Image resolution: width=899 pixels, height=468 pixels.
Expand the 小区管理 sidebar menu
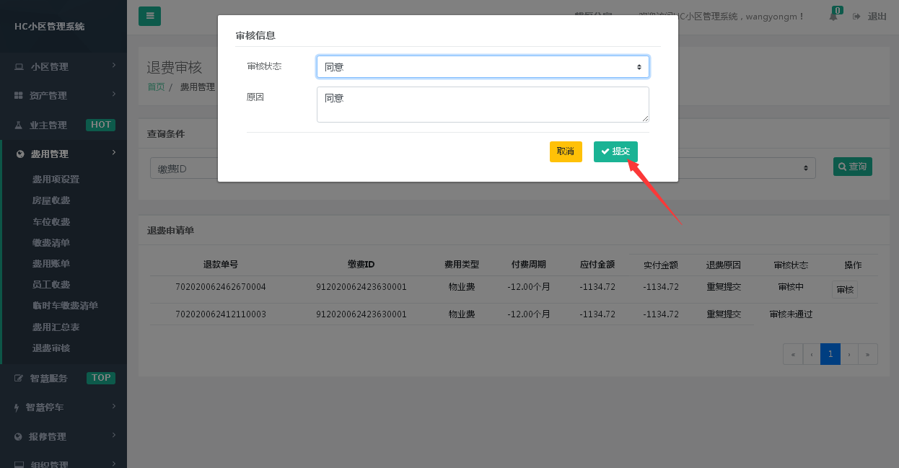63,66
